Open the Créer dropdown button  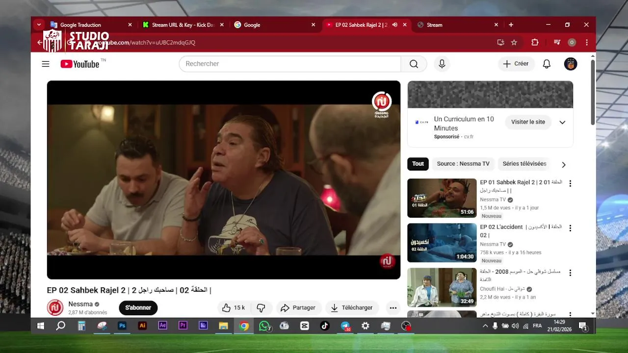click(x=516, y=64)
